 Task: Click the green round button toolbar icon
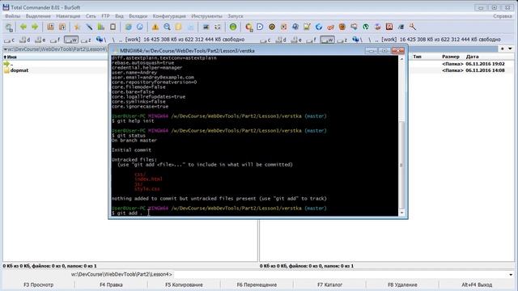point(233,27)
